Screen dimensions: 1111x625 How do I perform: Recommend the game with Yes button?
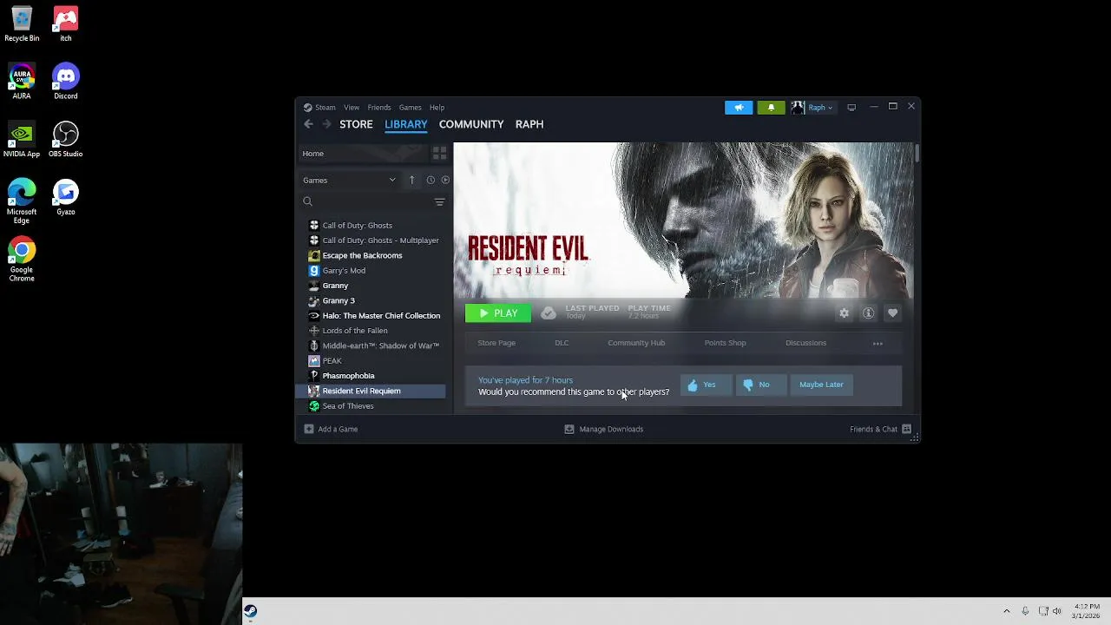point(706,385)
